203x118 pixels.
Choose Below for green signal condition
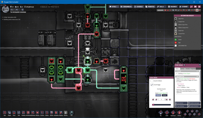pos(165,95)
